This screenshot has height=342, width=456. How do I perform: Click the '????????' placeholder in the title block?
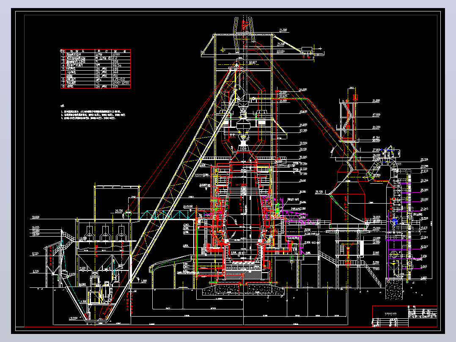point(390,314)
